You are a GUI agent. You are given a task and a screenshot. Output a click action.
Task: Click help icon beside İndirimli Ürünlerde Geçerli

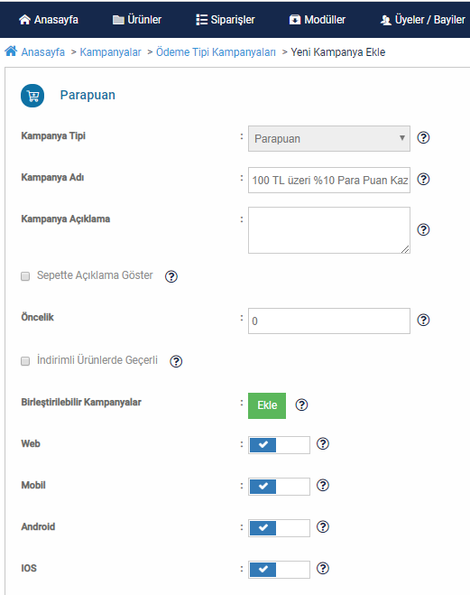coord(176,361)
